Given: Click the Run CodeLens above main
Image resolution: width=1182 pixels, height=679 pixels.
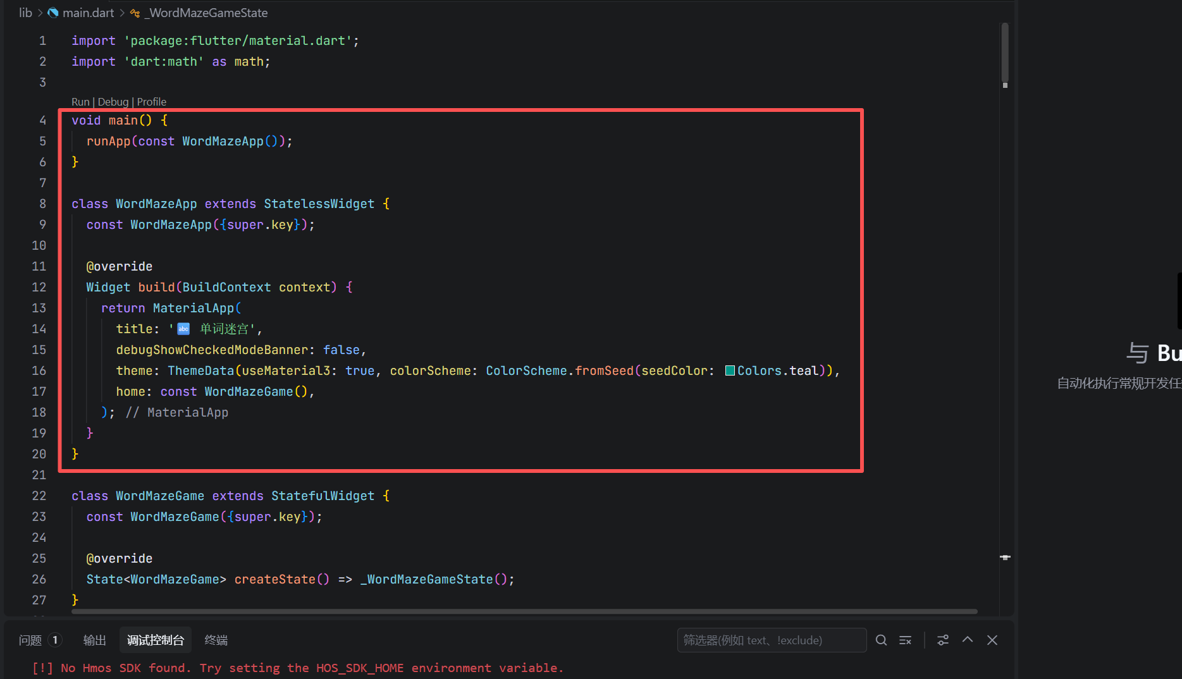Looking at the screenshot, I should [80, 102].
